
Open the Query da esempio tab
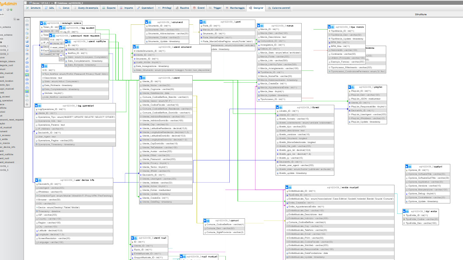click(86, 8)
